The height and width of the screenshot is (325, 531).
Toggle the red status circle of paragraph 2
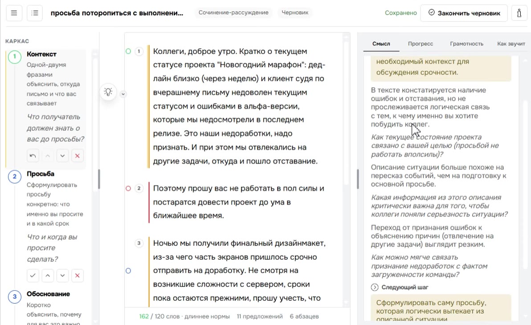coord(128,189)
